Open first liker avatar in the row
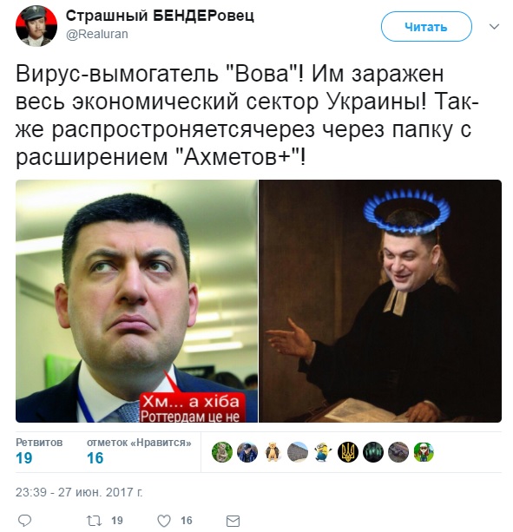Viewport: 513px width, 532px height. coord(222,452)
